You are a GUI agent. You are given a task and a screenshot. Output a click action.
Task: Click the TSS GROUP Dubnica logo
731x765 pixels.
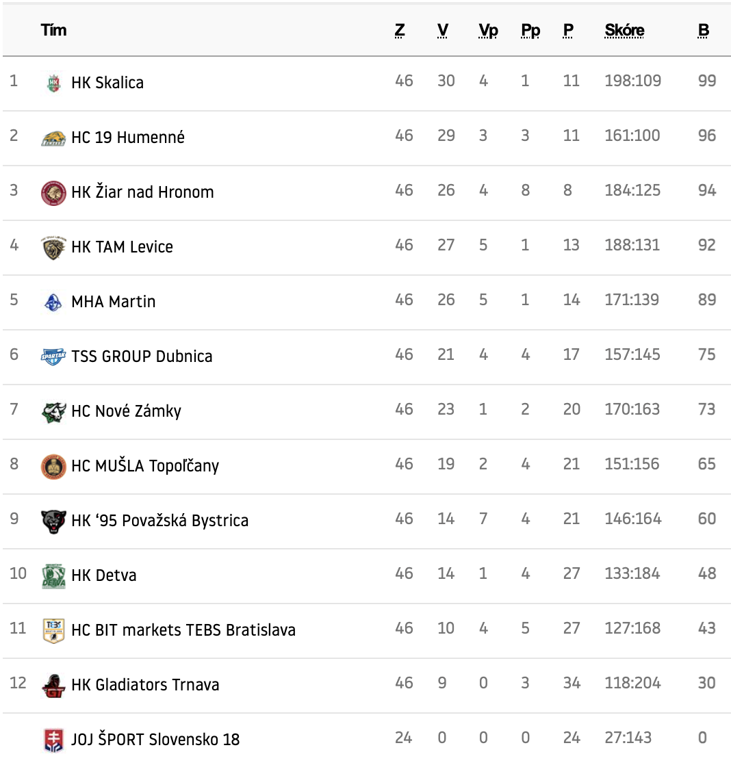tap(53, 356)
